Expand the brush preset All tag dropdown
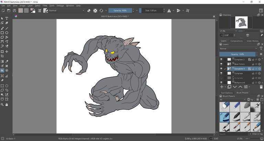The width and height of the screenshot is (264, 141). [x=232, y=100]
